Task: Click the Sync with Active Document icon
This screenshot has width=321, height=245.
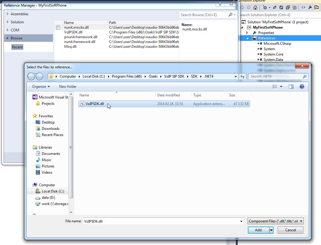Action: (x=274, y=7)
